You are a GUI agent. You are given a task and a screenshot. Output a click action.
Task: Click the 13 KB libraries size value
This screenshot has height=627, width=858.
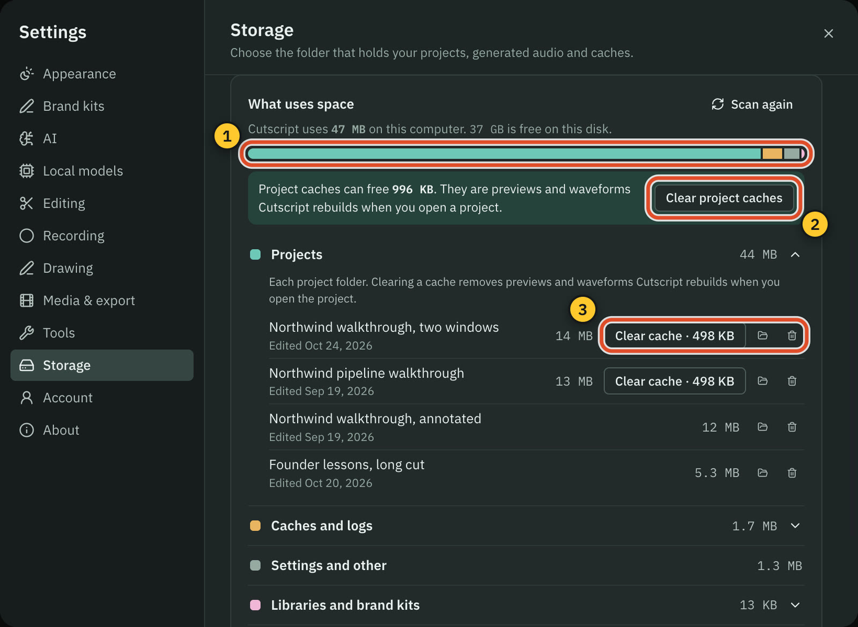click(x=758, y=605)
